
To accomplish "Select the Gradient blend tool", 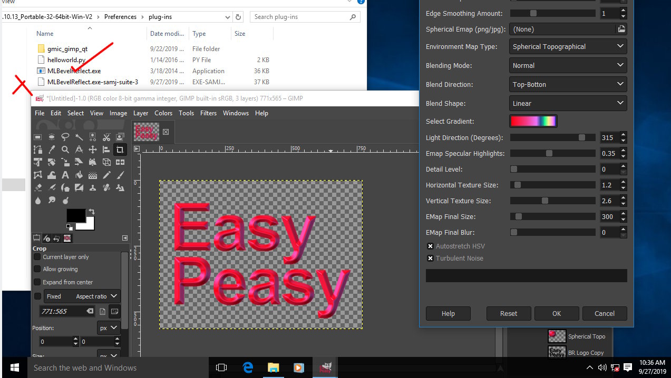I will click(x=93, y=175).
